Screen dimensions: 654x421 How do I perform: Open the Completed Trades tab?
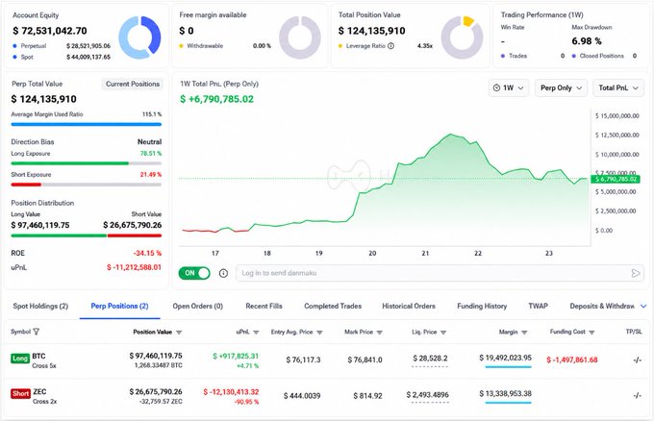tap(333, 306)
